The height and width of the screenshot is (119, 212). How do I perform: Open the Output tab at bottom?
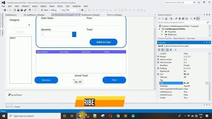point(17,107)
